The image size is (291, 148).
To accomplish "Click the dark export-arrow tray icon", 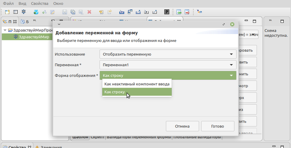I will click(x=155, y=12).
